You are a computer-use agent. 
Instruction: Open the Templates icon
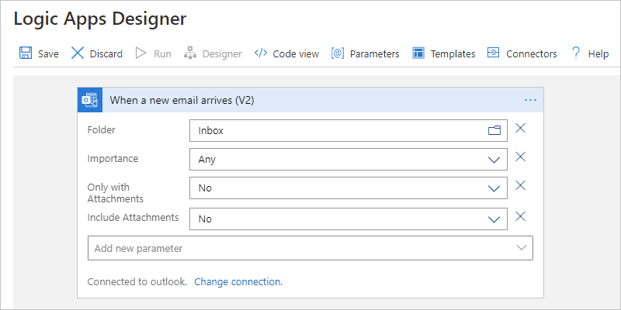[x=418, y=53]
